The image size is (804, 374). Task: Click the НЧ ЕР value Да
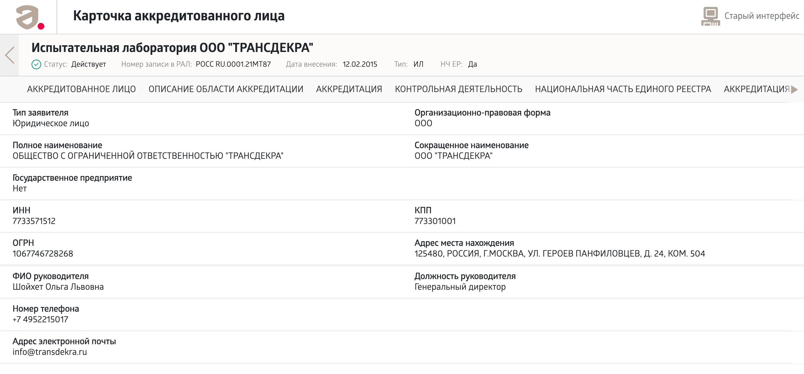point(473,64)
